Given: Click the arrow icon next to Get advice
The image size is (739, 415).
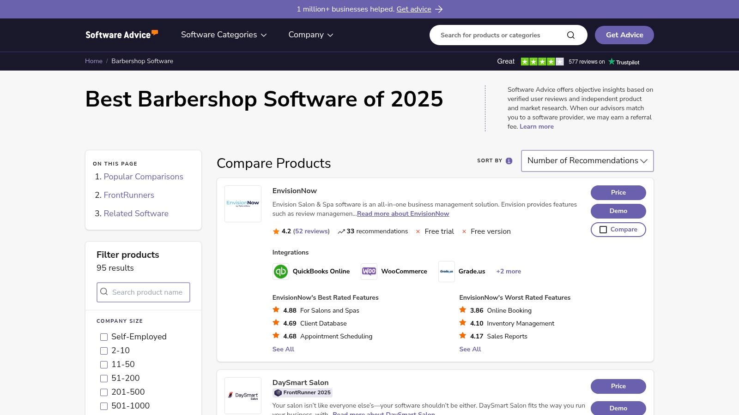Looking at the screenshot, I should (x=439, y=9).
